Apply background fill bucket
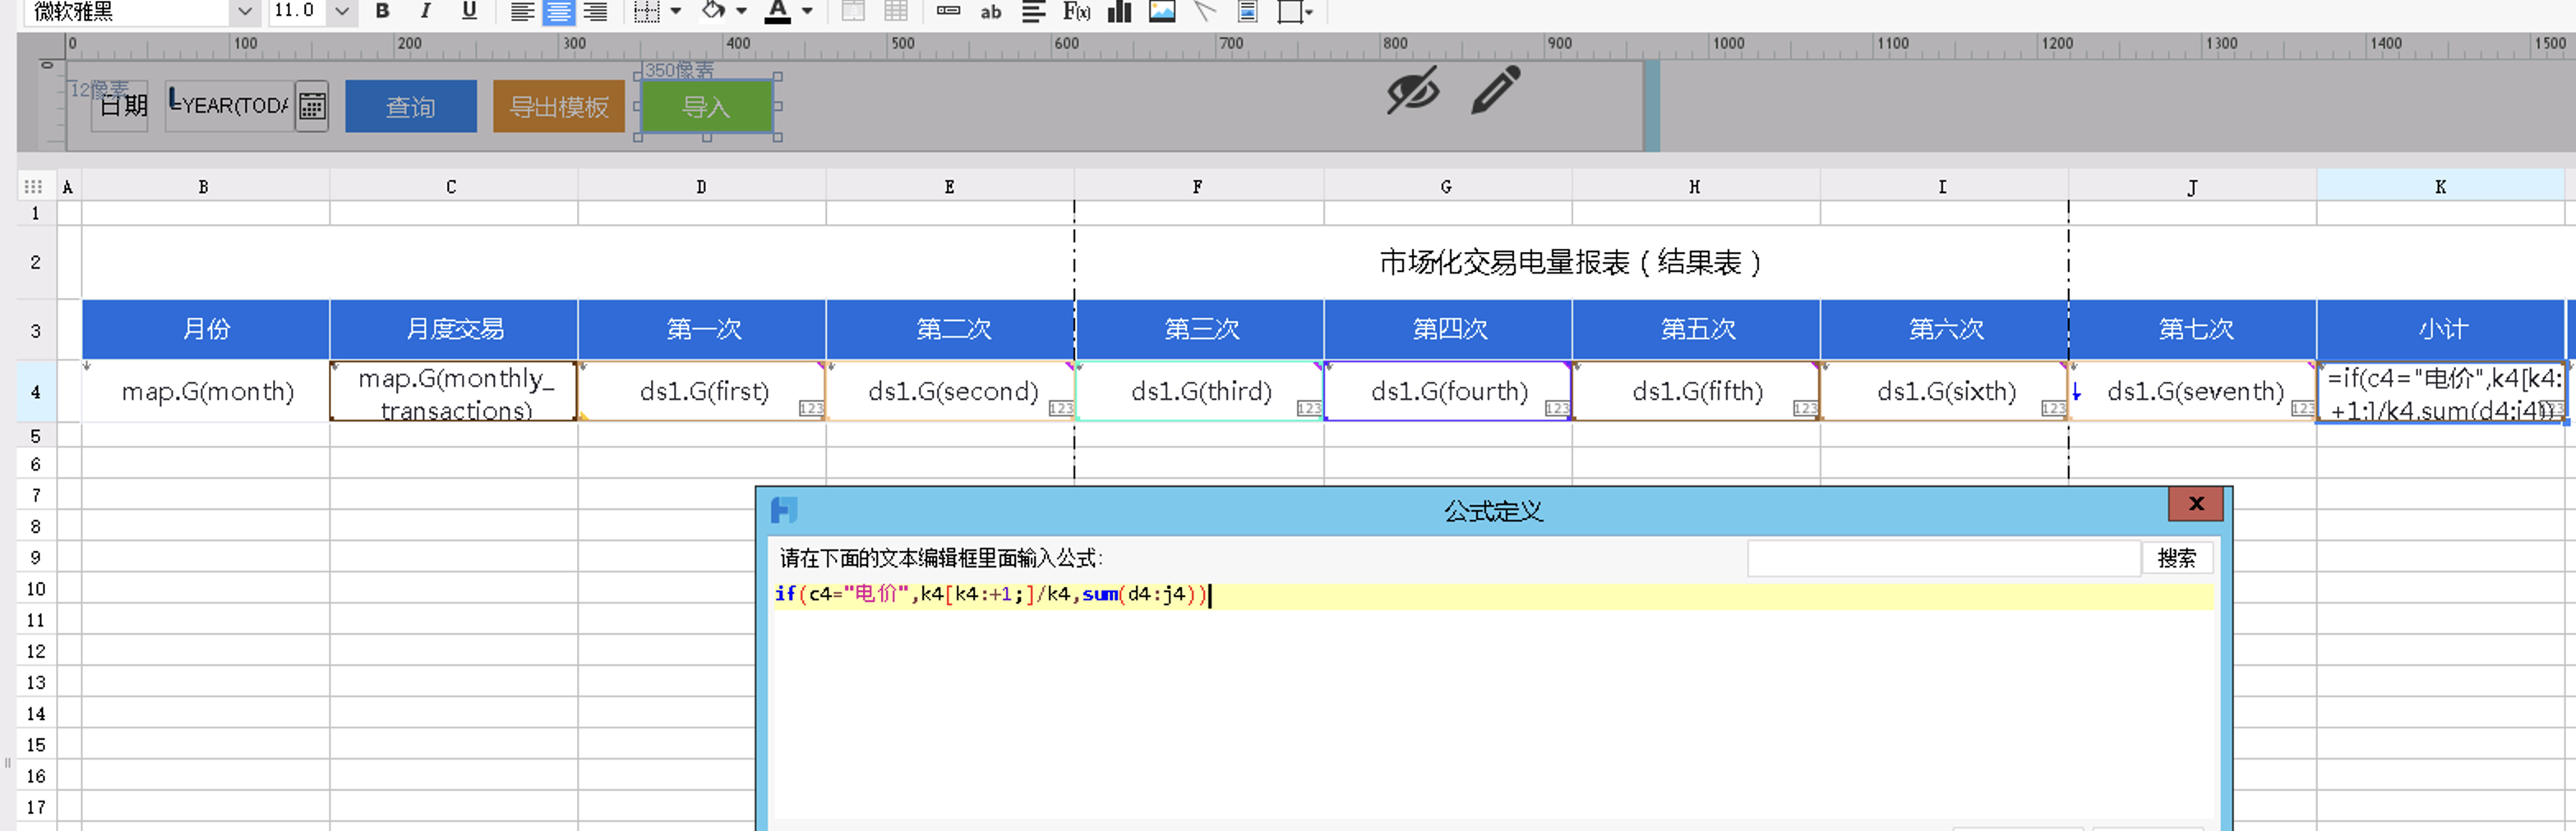The image size is (2576, 831). [713, 11]
